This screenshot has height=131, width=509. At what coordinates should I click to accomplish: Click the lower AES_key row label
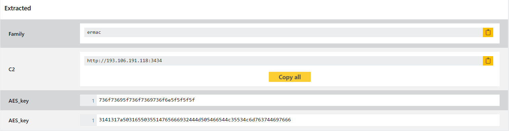coord(18,120)
